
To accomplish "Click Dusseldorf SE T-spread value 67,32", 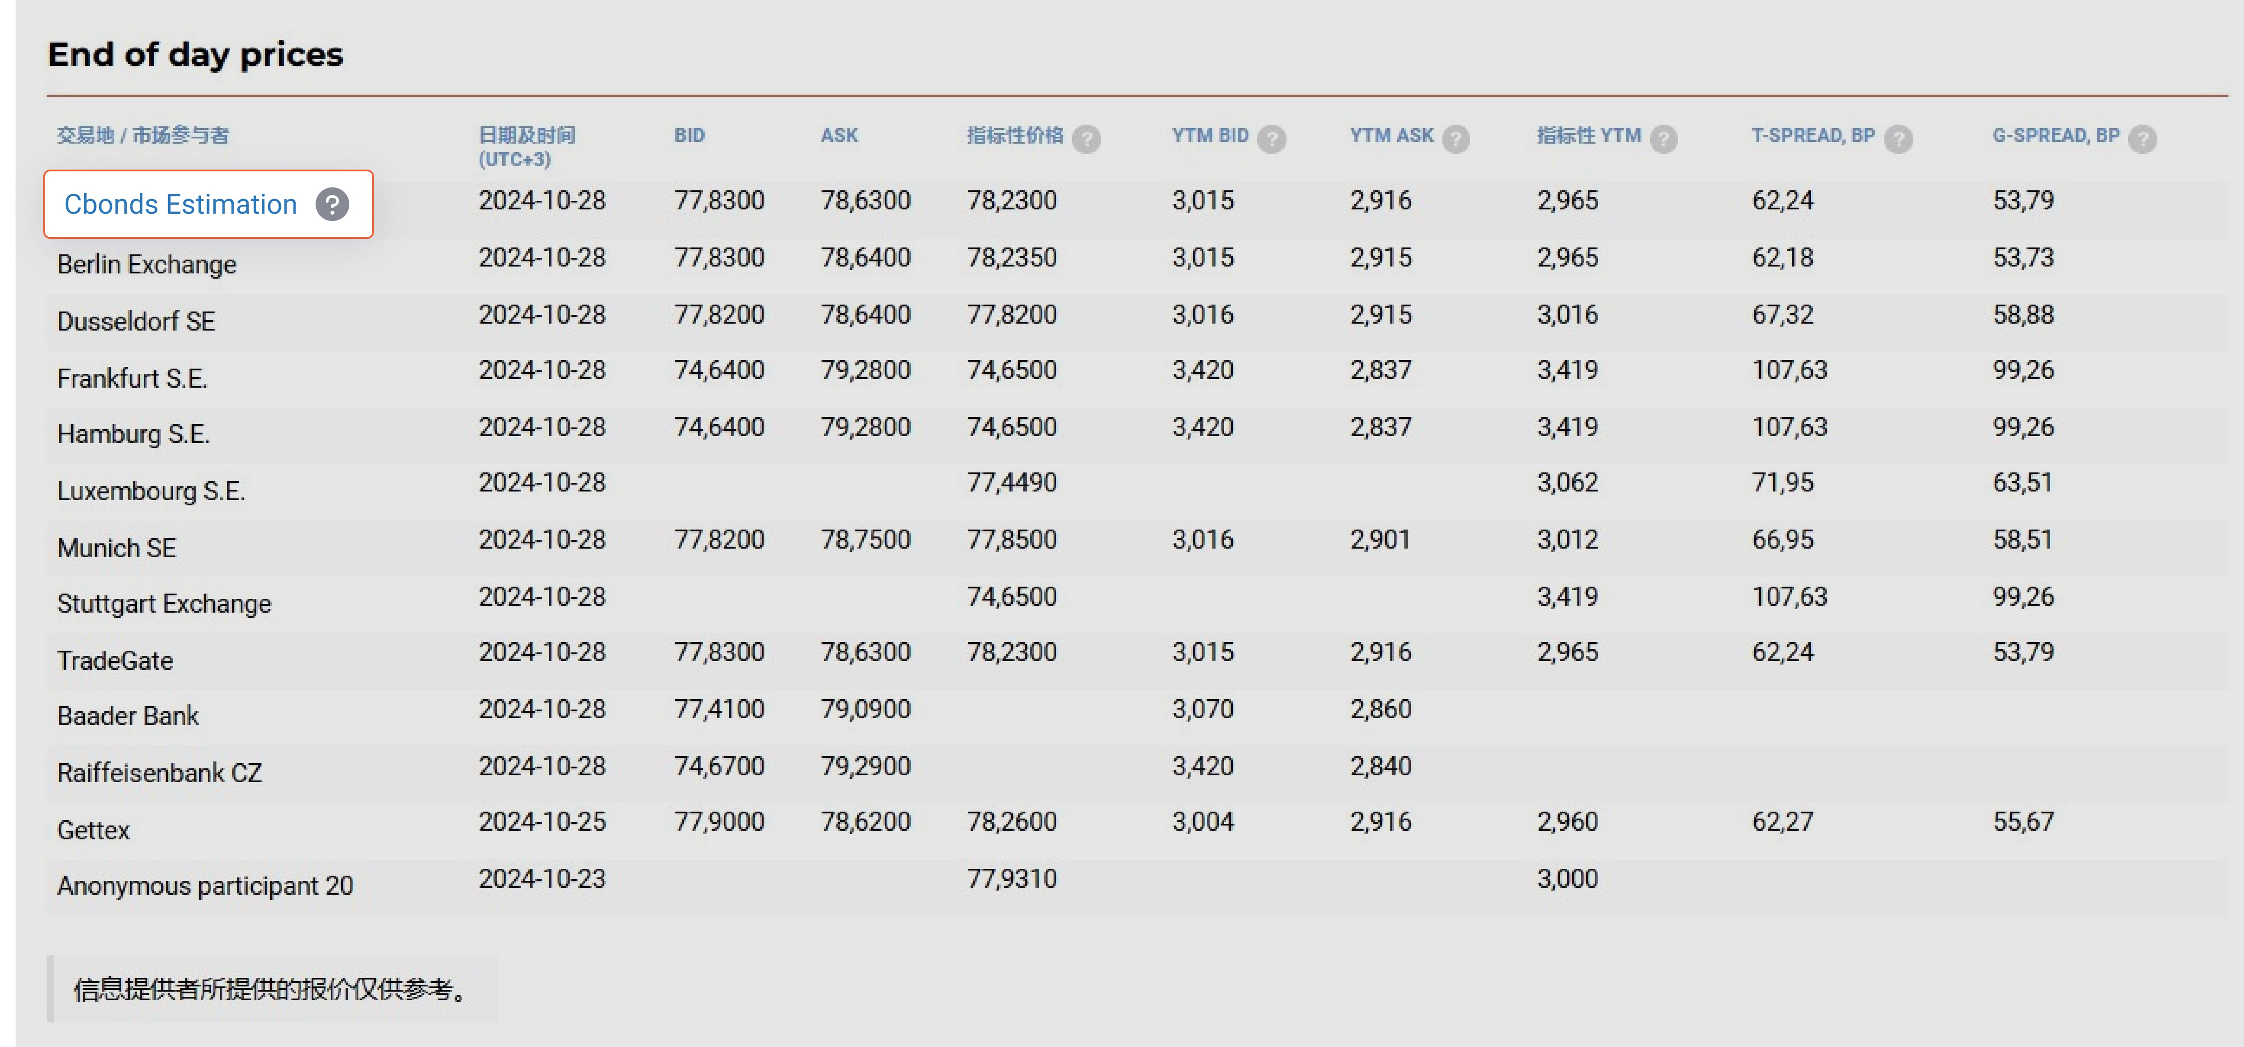I will point(1782,314).
